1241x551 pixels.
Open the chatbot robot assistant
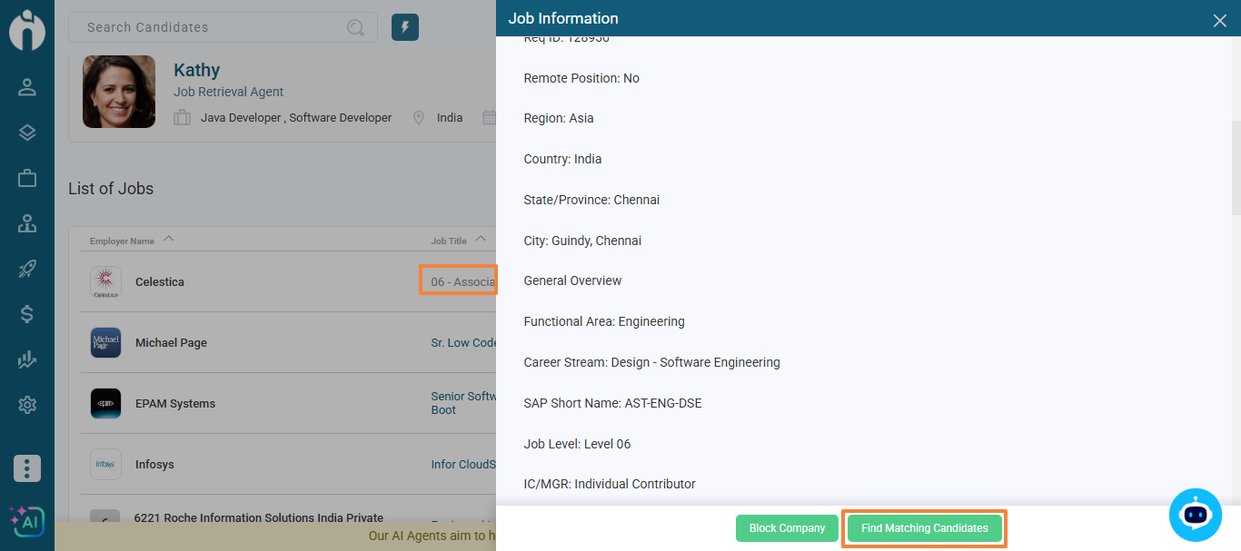[1196, 515]
